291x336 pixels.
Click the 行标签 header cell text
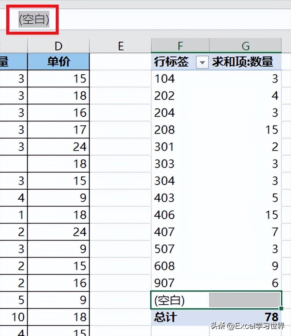(x=171, y=62)
